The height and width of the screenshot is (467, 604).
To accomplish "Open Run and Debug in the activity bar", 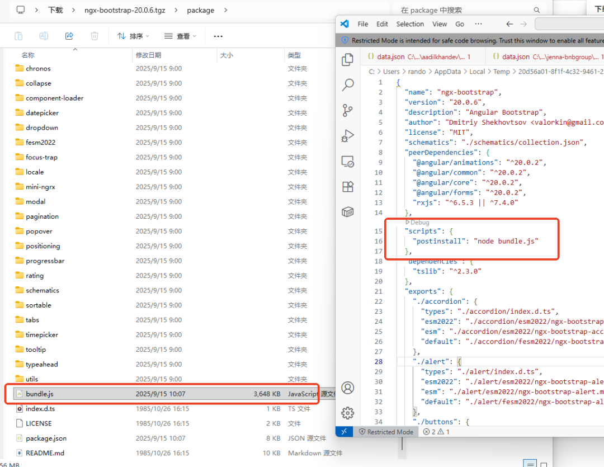I will click(347, 136).
